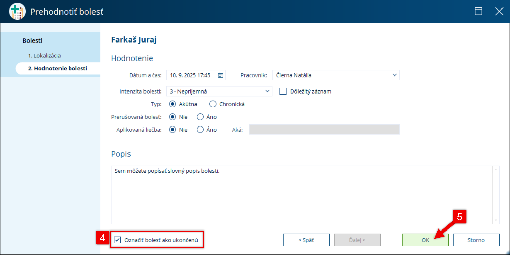Image resolution: width=510 pixels, height=255 pixels.
Task: Click the Popis section heading
Action: [x=121, y=154]
